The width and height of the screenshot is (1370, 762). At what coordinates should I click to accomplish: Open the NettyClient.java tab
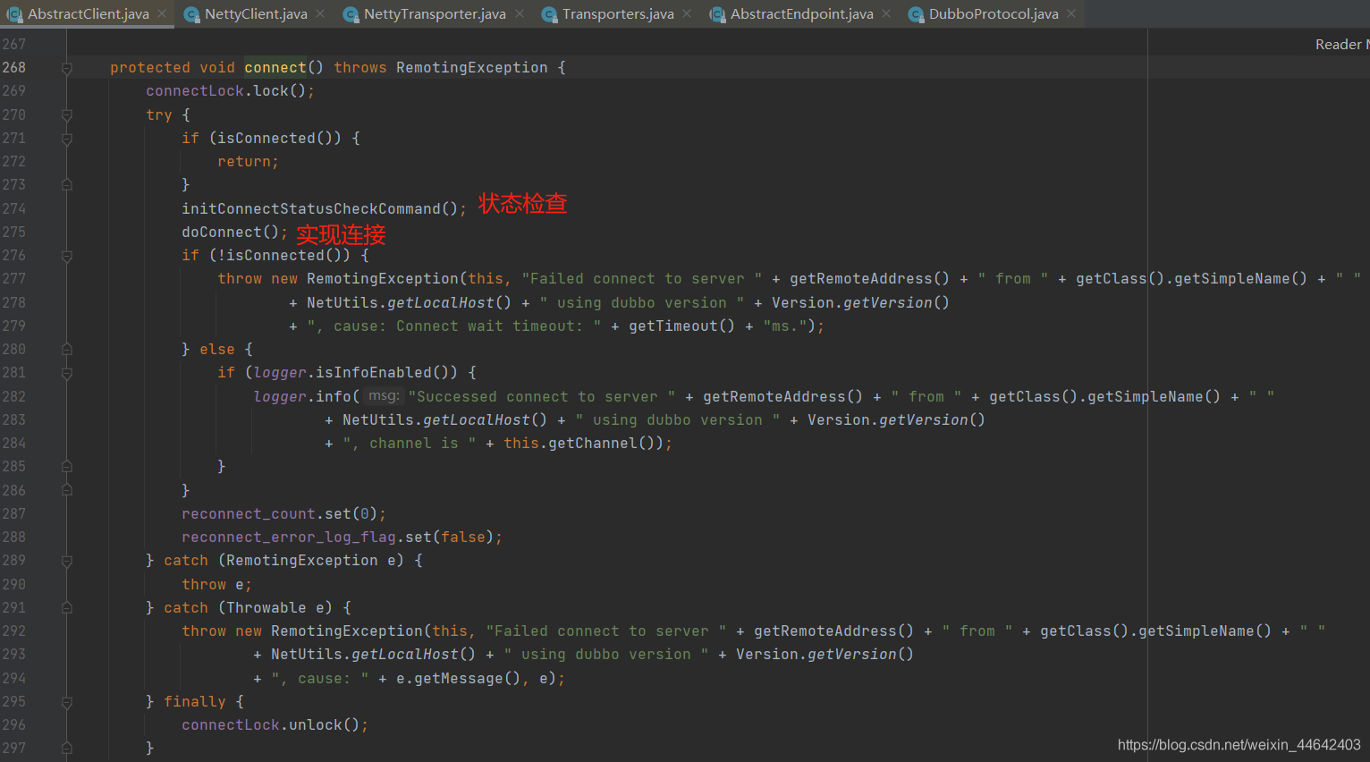[256, 14]
